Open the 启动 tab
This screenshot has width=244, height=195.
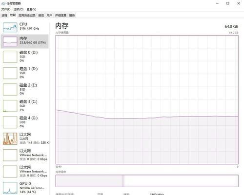click(41, 15)
